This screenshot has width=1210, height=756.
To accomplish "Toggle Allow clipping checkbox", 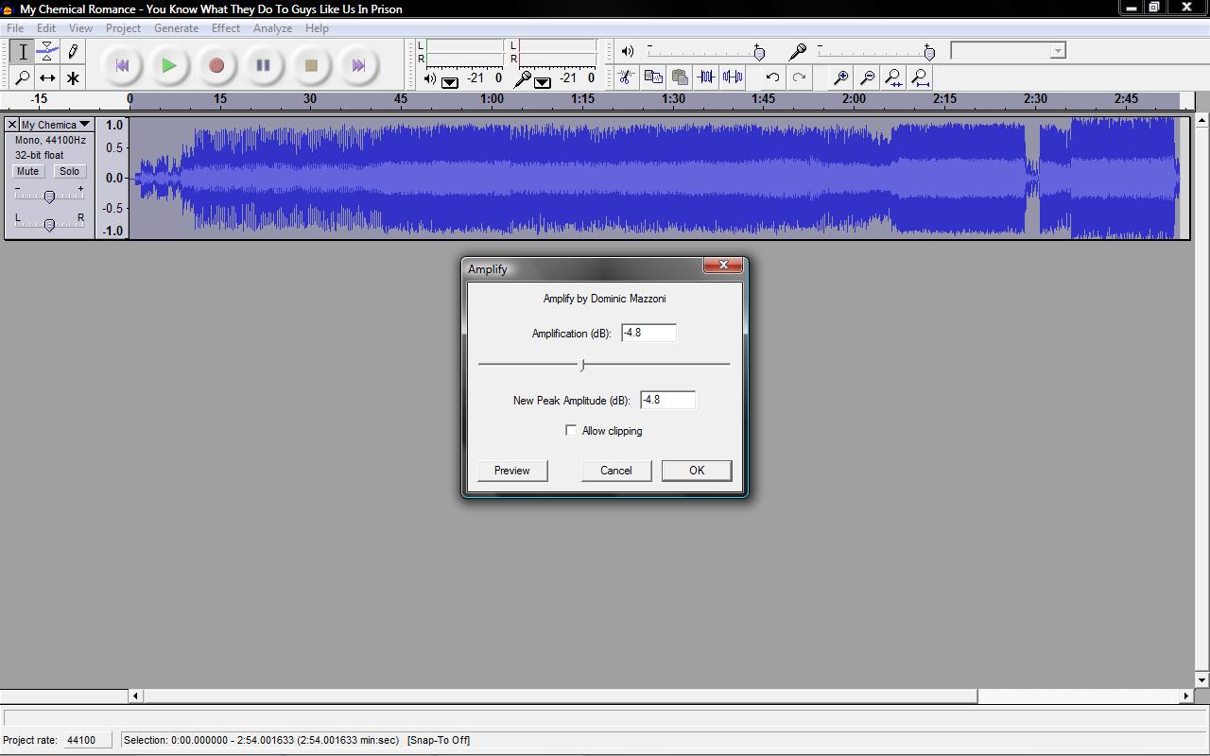I will 571,430.
